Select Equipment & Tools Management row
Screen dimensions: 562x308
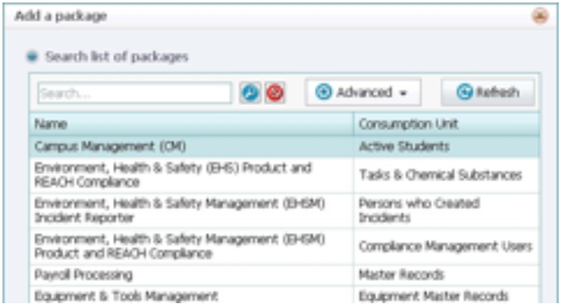[x=285, y=296]
